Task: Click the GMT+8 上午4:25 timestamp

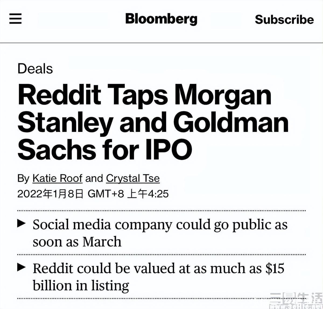Action: pyautogui.click(x=128, y=194)
